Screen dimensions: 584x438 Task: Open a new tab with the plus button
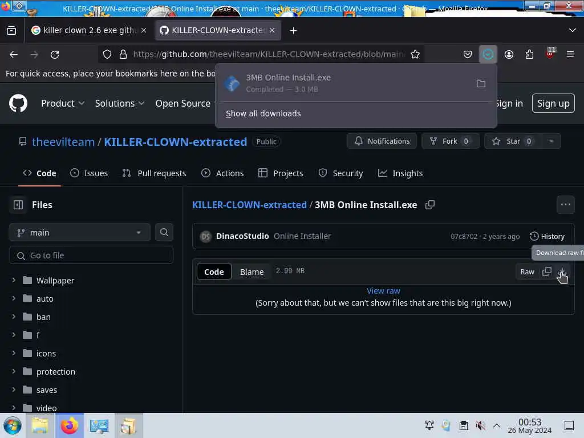click(294, 31)
